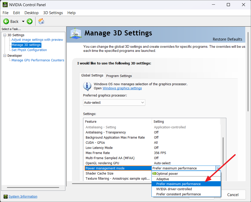Click the Setting column header
Screen dimensions: 251x202
[186, 121]
